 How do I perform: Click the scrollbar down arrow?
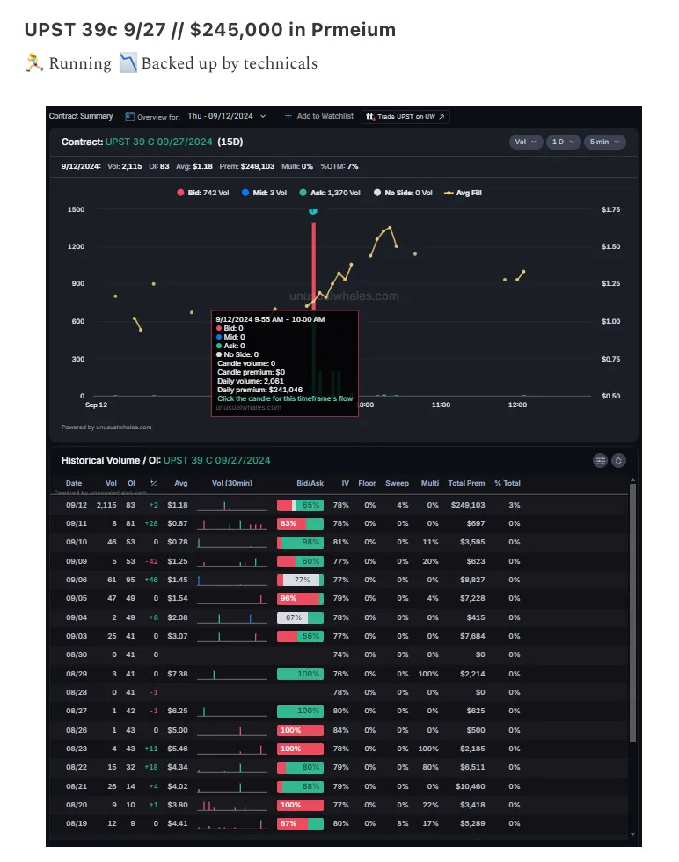pos(632,834)
